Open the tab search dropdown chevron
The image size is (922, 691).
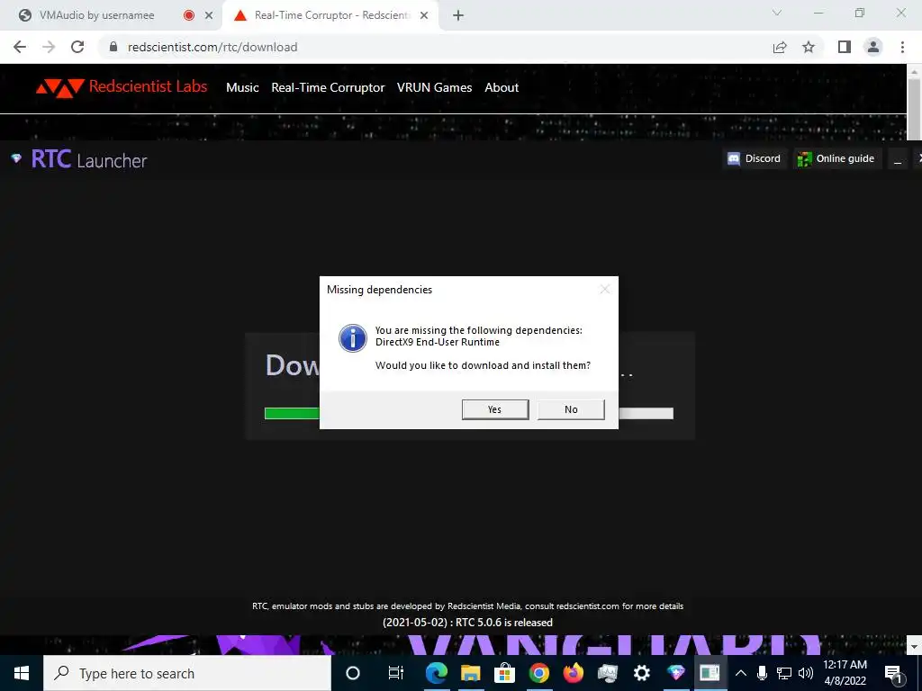pos(777,13)
